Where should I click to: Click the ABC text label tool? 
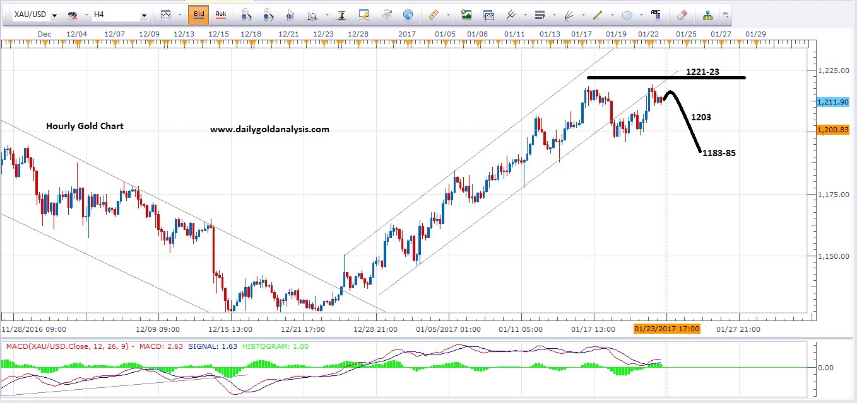[x=656, y=14]
